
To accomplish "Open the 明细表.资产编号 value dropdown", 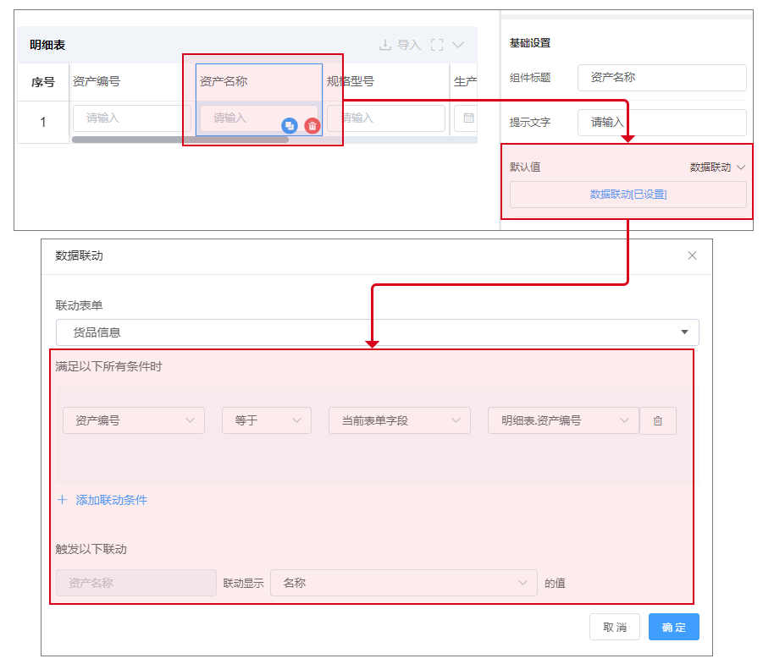I will 563,420.
